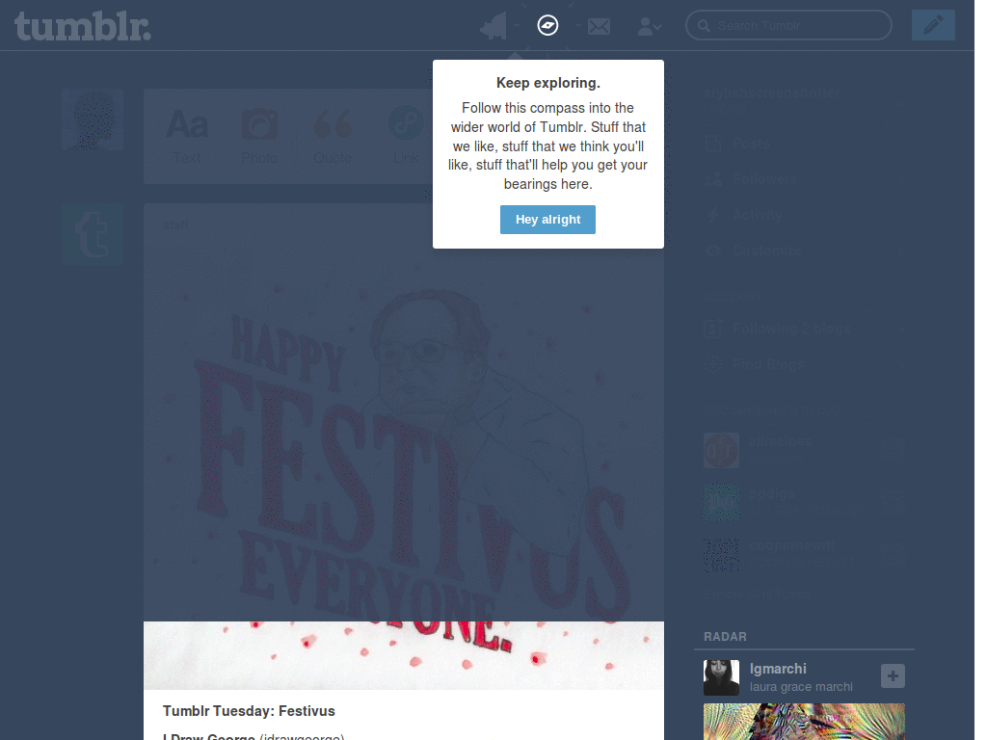Click the laura grace marchi subtitle
The image size is (987, 740).
(x=801, y=687)
